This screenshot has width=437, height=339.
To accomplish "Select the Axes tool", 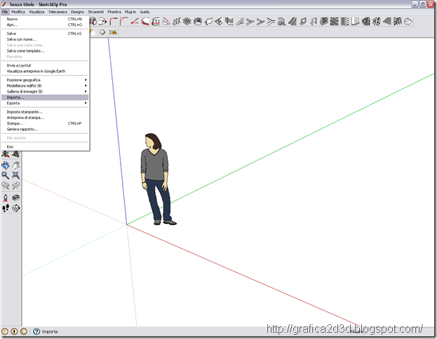I will pos(6,154).
